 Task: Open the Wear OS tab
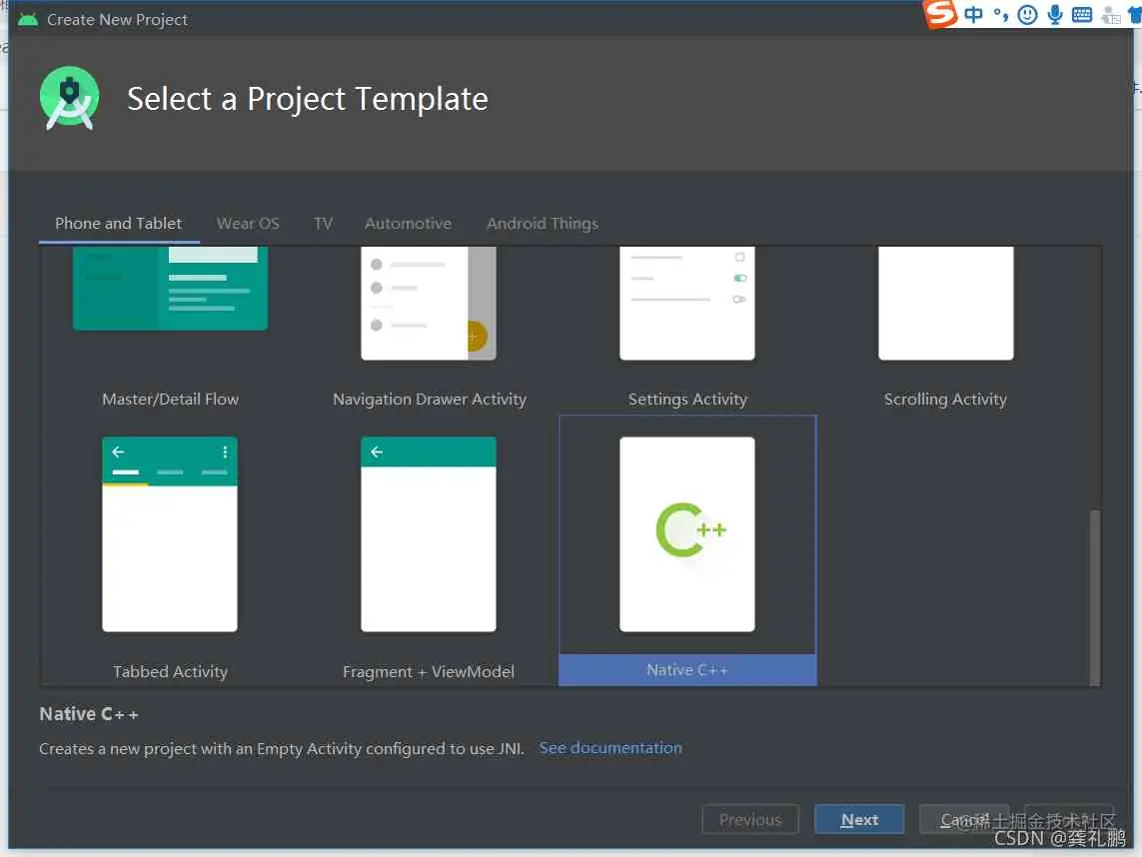point(248,224)
